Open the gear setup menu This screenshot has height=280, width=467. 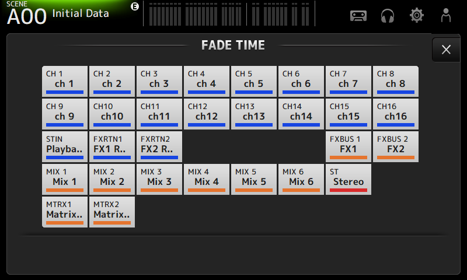pyautogui.click(x=417, y=15)
